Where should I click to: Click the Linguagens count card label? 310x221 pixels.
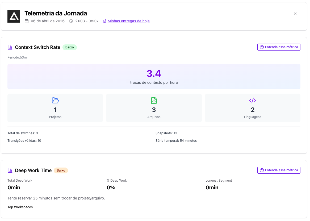(x=253, y=117)
